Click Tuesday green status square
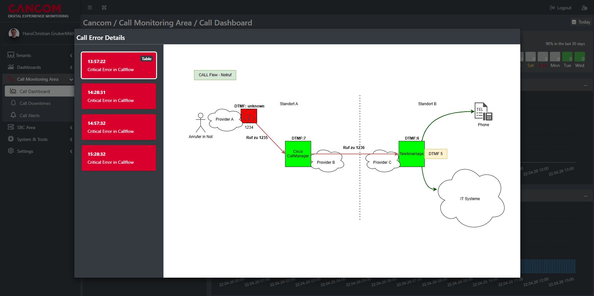This screenshot has width=594, height=296. pyautogui.click(x=567, y=57)
